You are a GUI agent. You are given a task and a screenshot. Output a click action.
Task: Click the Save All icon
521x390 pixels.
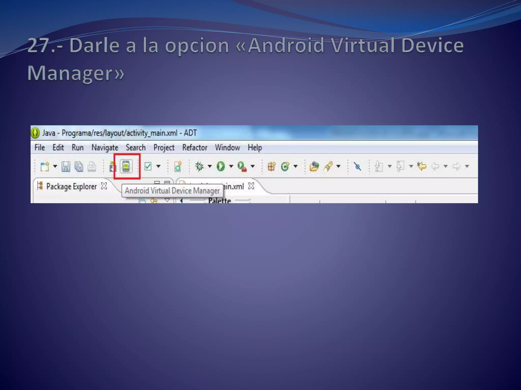coord(79,167)
